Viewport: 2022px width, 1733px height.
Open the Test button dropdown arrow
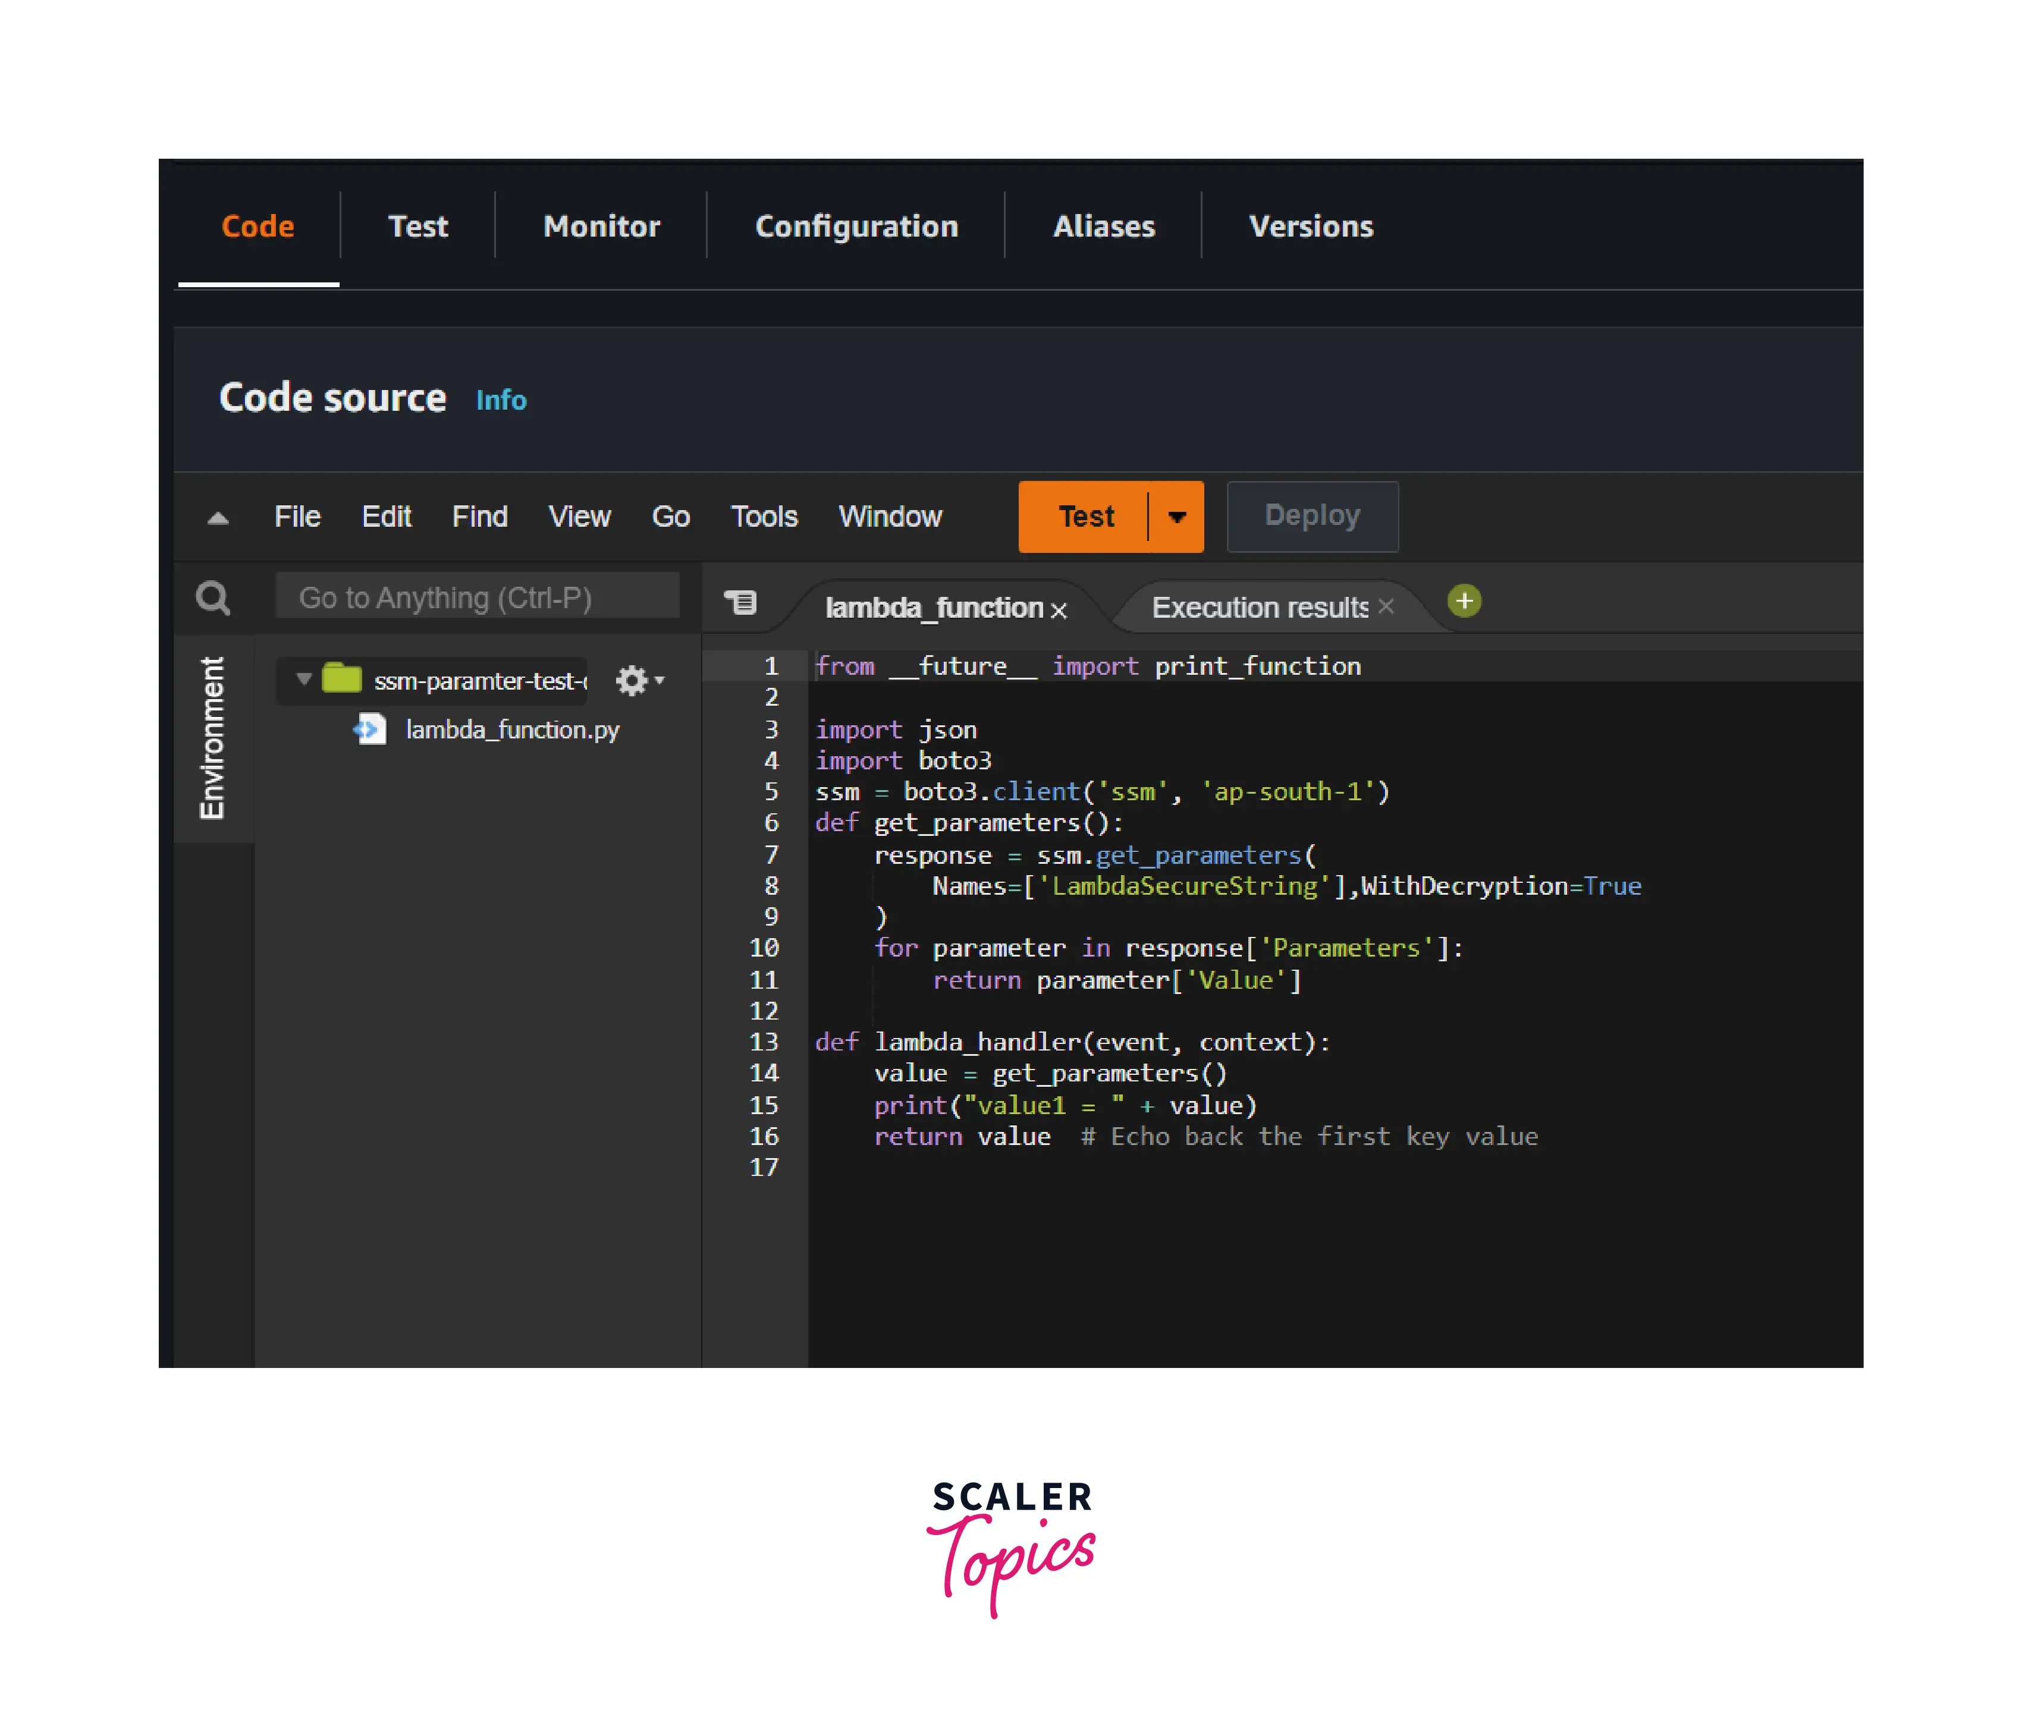click(x=1177, y=517)
